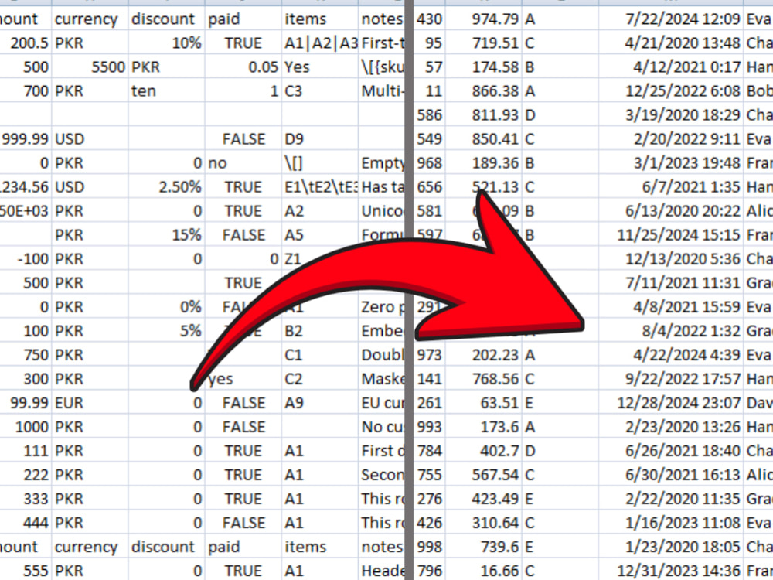The height and width of the screenshot is (580, 773).
Task: Click the items cell A5
Action: (x=320, y=235)
